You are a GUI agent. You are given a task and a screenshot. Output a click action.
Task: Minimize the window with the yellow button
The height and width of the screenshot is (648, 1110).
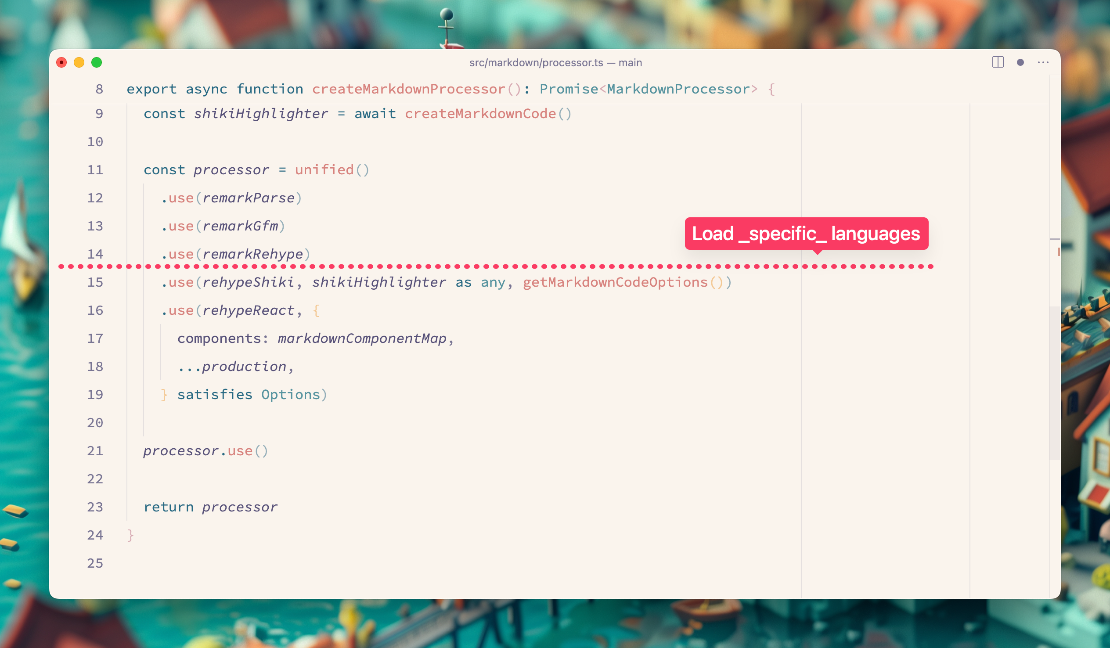[x=79, y=62]
